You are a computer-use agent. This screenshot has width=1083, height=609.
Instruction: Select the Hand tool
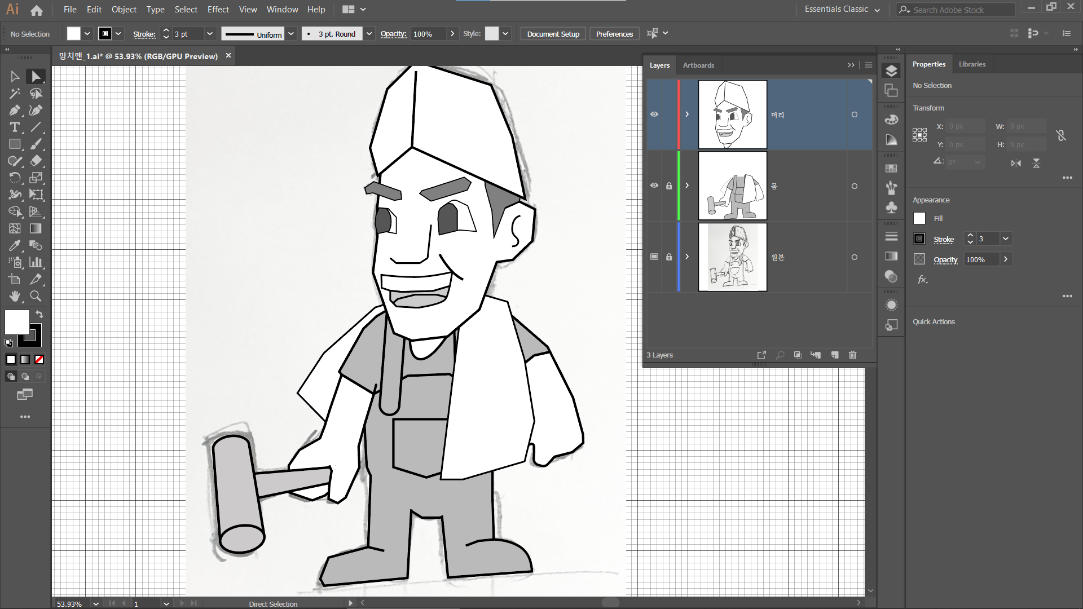(x=15, y=297)
